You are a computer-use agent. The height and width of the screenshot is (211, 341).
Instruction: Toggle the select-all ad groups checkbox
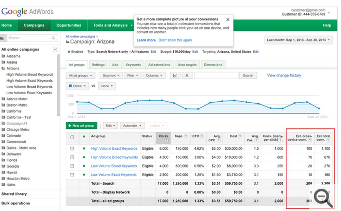coord(72,137)
